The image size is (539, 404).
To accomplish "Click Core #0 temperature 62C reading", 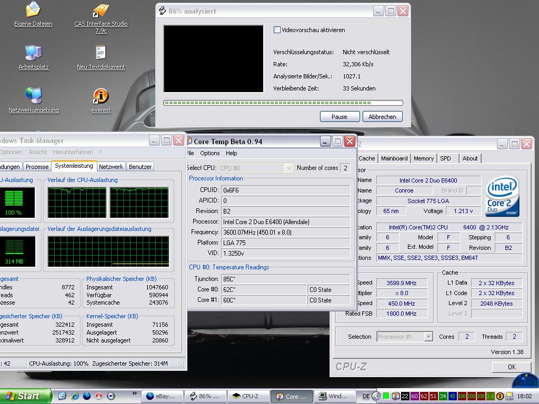I will click(264, 290).
